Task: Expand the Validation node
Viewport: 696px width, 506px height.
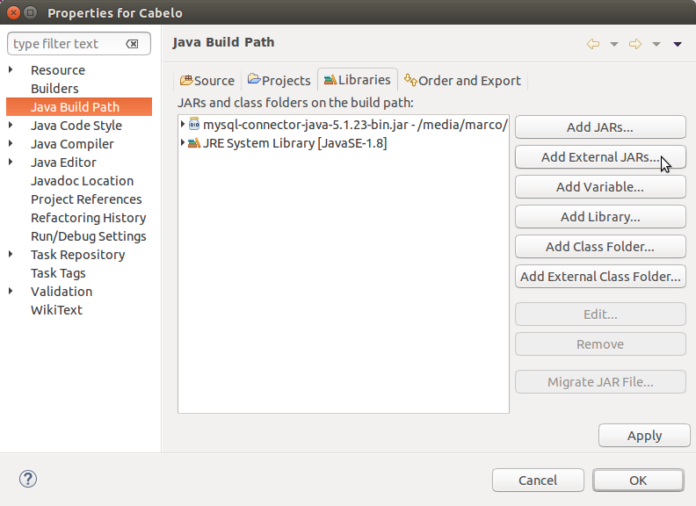Action: [11, 291]
